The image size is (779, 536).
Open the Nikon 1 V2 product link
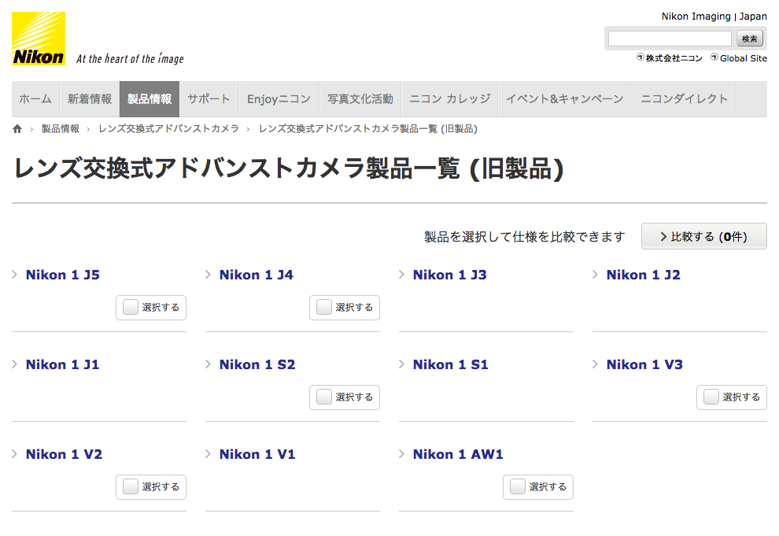(x=64, y=454)
